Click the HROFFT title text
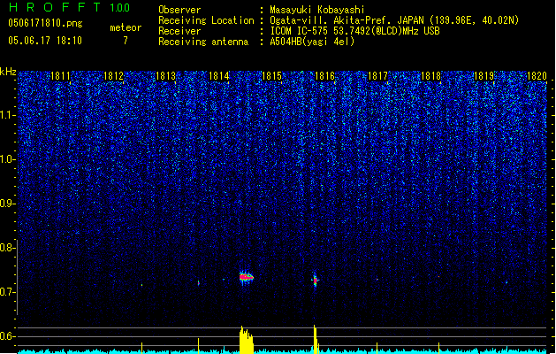Screen dimensions: 556x354 (x=55, y=7)
